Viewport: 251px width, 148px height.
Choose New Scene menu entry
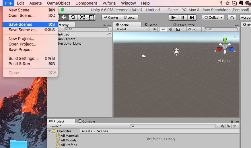[30, 10]
